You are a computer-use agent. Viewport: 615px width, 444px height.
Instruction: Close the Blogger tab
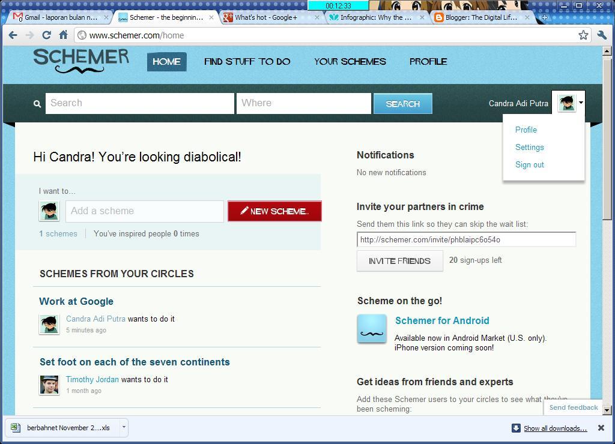click(x=527, y=17)
